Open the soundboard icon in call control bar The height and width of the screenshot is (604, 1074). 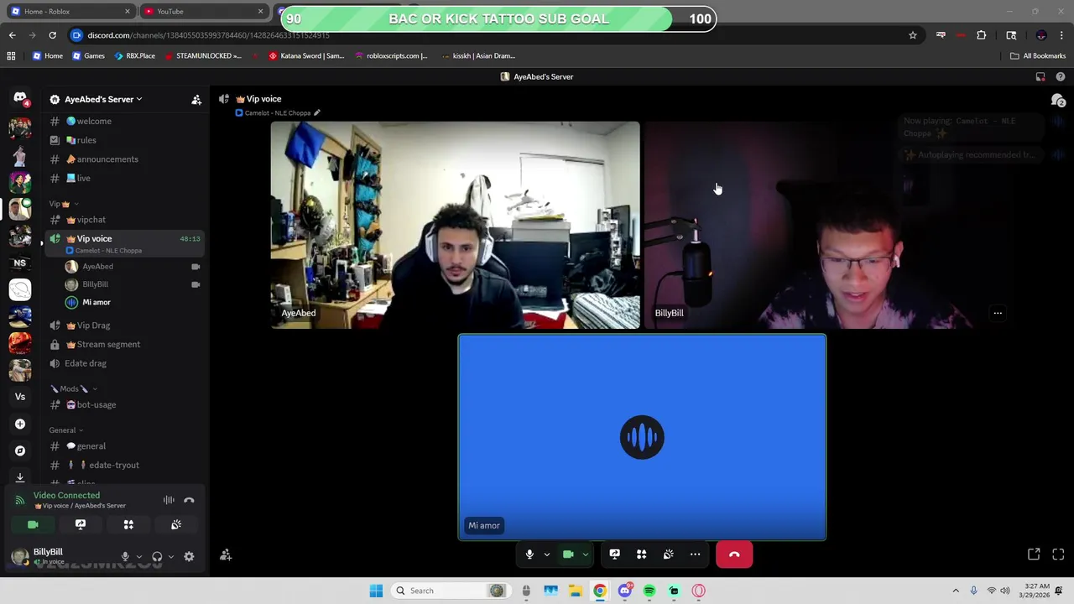click(x=668, y=555)
